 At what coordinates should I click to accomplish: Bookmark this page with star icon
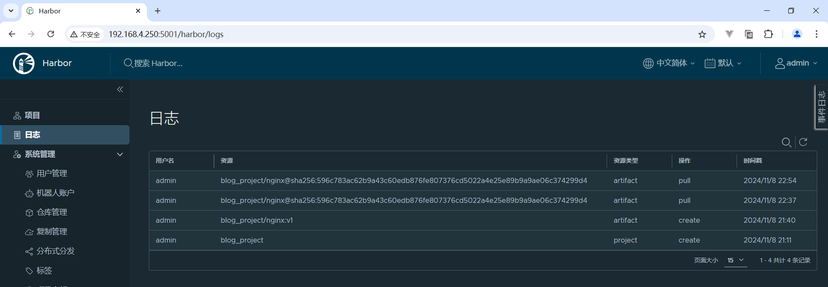pyautogui.click(x=702, y=35)
